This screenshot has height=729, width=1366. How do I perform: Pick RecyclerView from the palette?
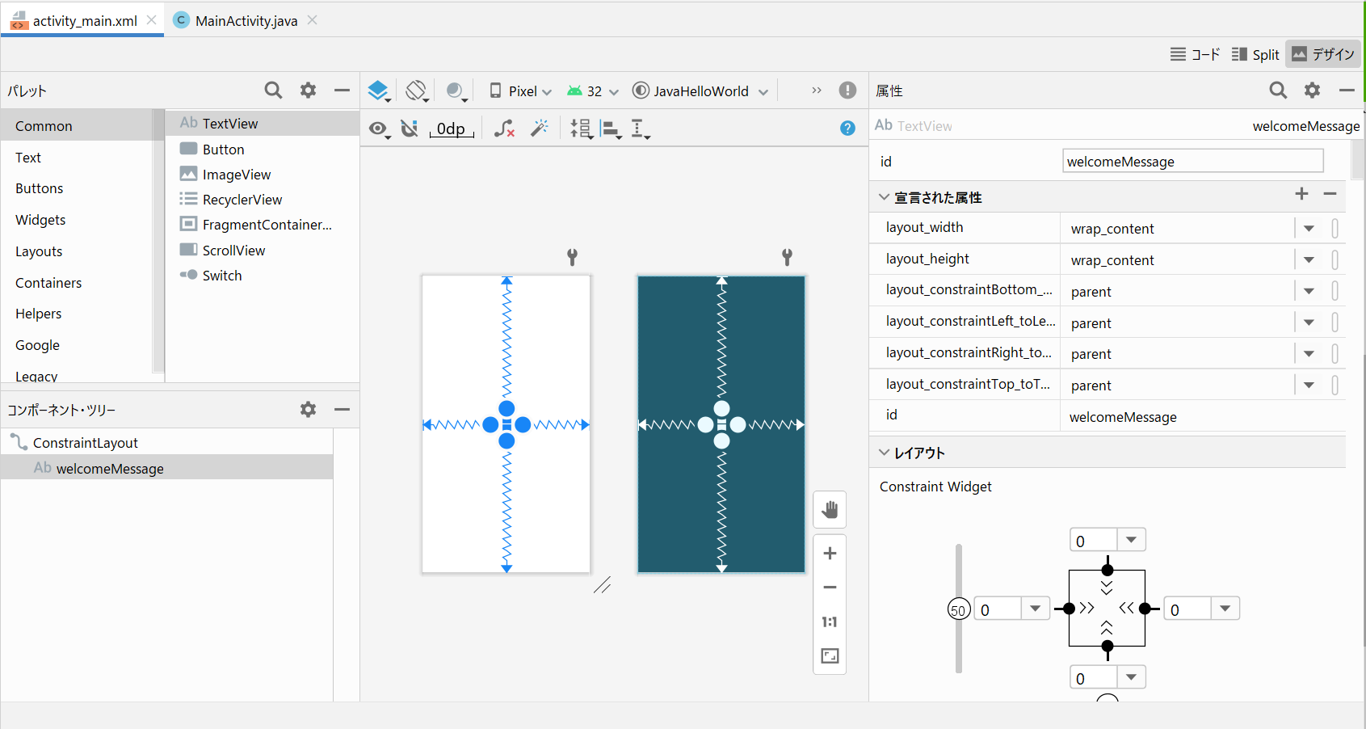263,199
